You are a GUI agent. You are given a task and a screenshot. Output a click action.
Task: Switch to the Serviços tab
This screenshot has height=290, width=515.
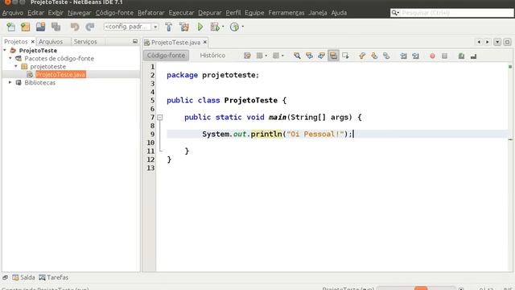(x=85, y=42)
